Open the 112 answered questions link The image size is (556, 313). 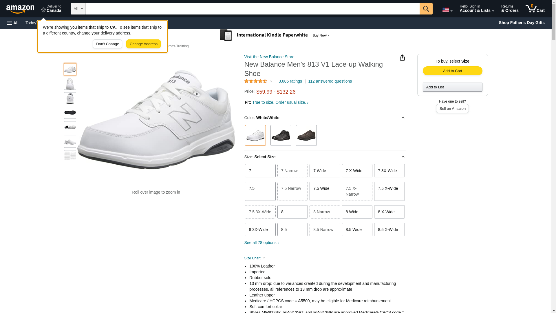point(330,81)
